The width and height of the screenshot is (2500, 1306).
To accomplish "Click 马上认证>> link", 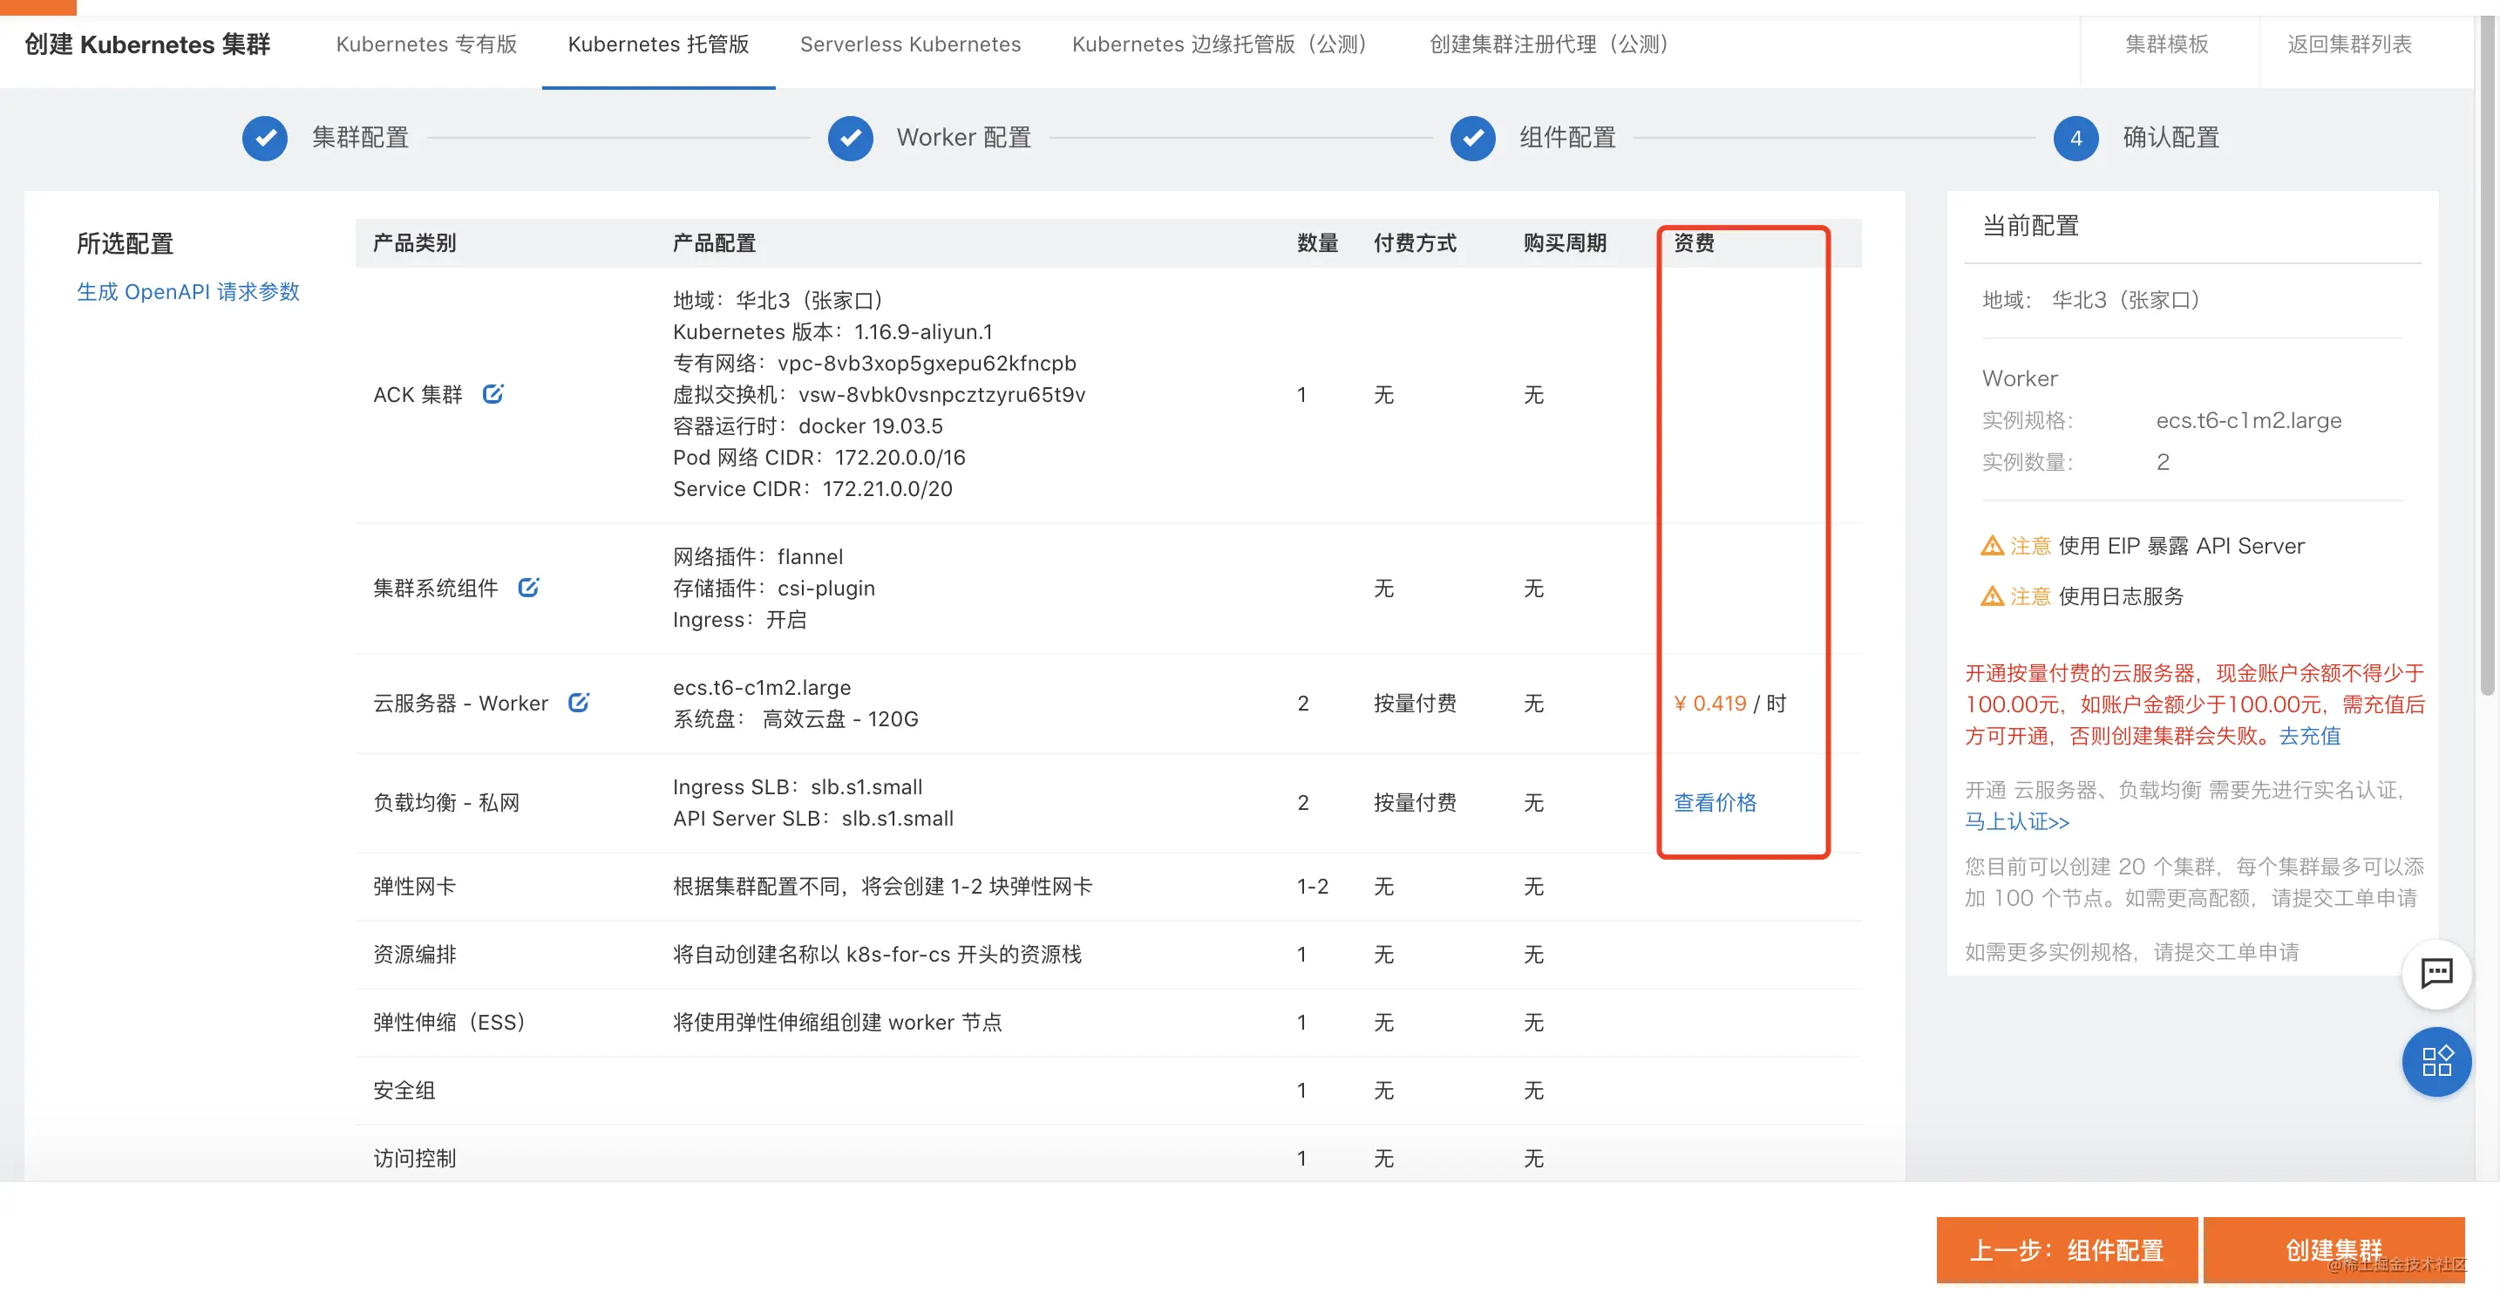I will pos(2017,821).
